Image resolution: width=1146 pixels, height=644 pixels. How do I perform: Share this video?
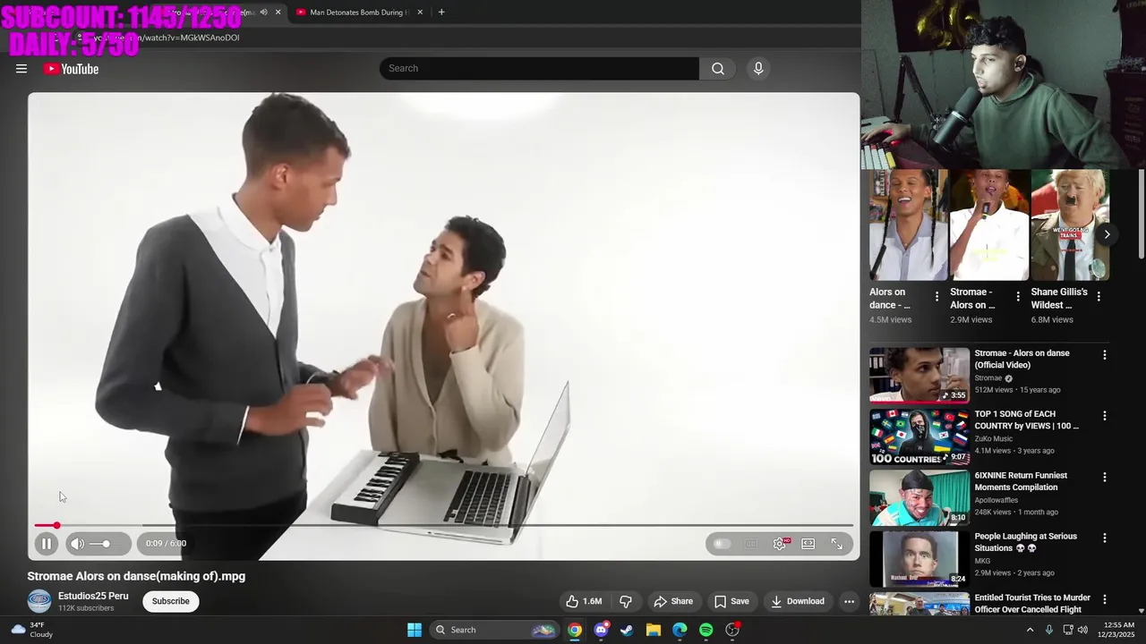[673, 601]
